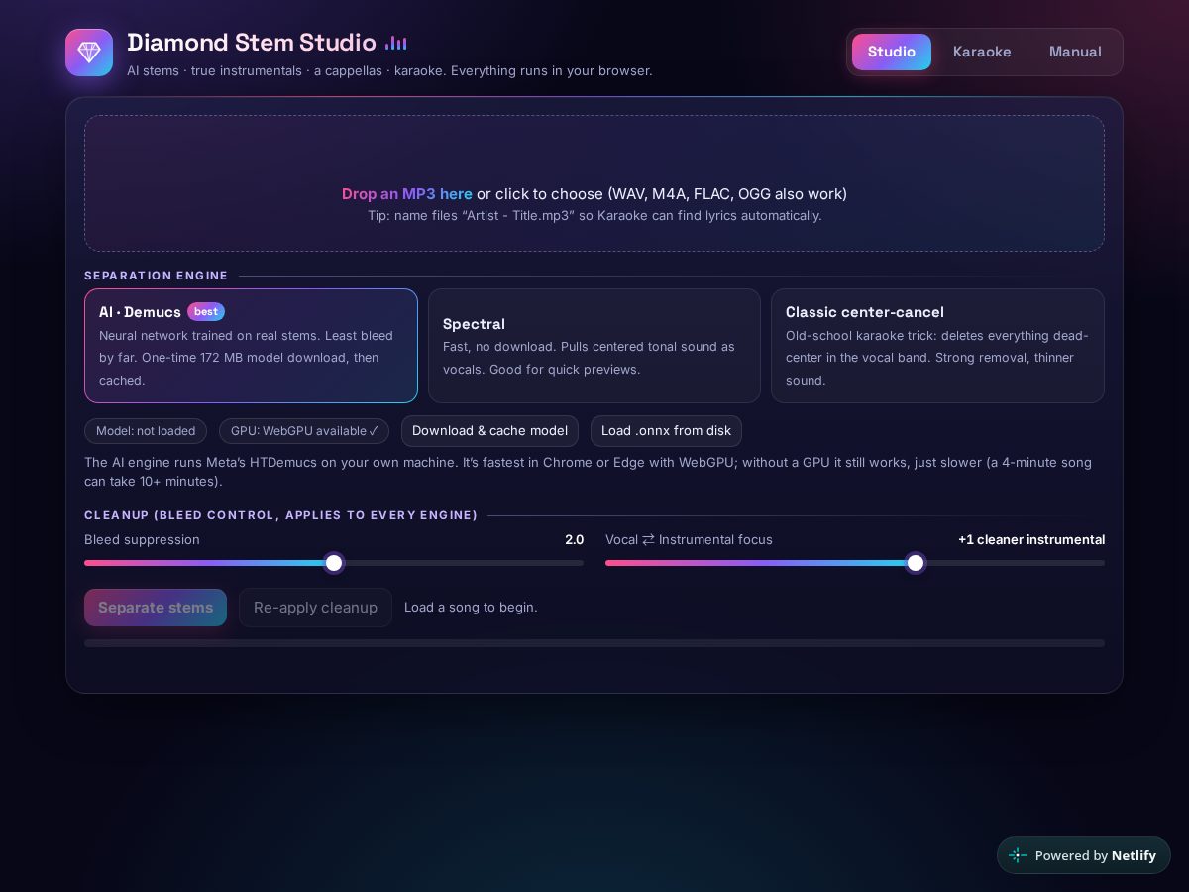Click the 2.0 bleed suppression value

[575, 540]
